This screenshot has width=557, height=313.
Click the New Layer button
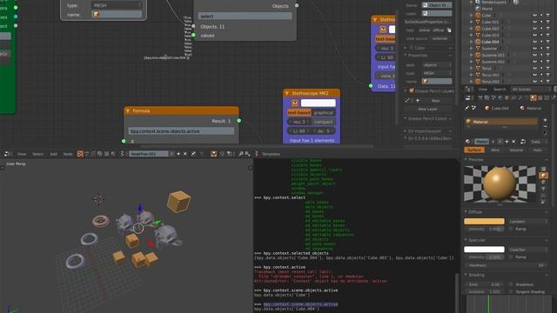click(427, 109)
